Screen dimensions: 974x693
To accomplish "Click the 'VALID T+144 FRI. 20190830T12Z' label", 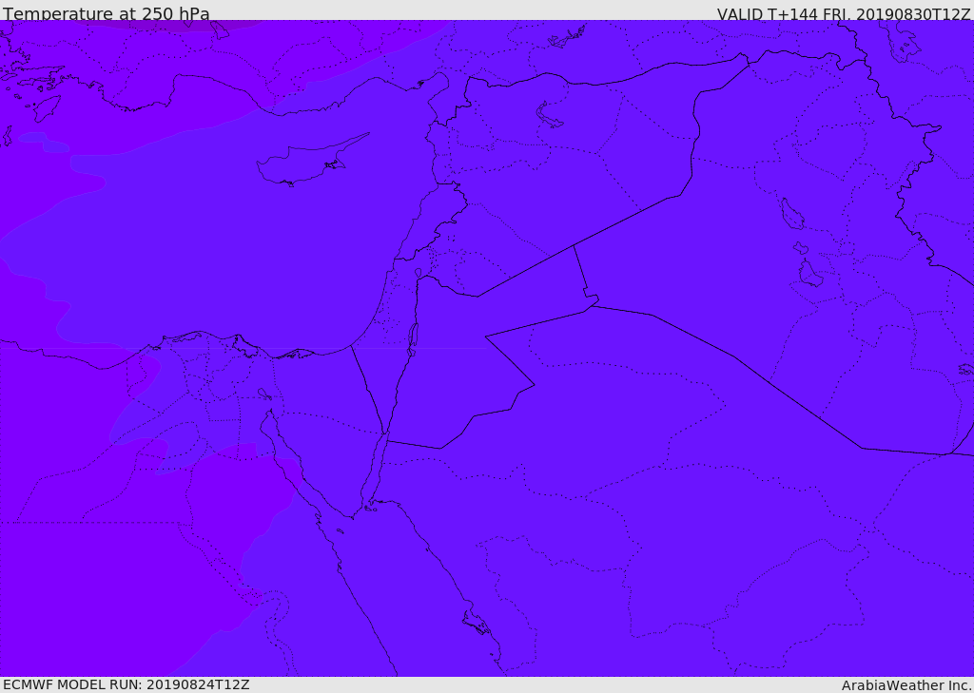I will click(844, 14).
